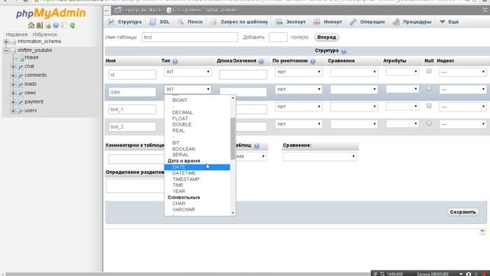Viewport: 490px width, 276px height.
Task: Click the green reload navigation icon
Action: tap(73, 25)
